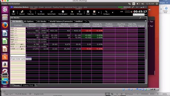This screenshot has height=96, width=170.
Task: Launch Firefox from Ubuntu dock
Action: tap(5, 25)
